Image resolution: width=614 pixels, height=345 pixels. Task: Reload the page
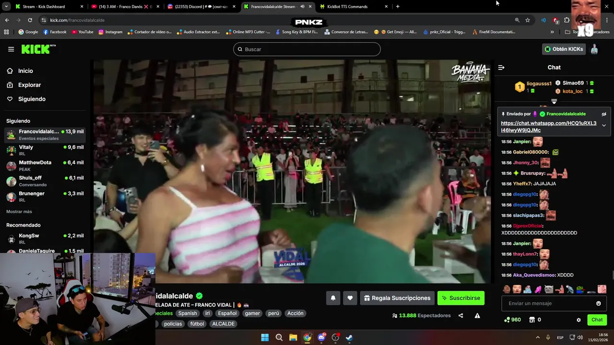click(x=30, y=20)
